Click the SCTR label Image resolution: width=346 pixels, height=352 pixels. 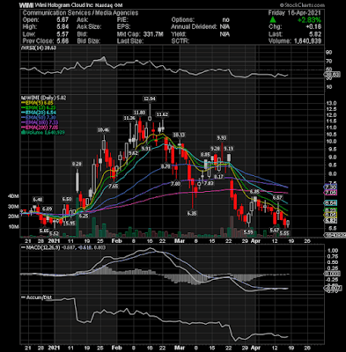click(x=180, y=41)
